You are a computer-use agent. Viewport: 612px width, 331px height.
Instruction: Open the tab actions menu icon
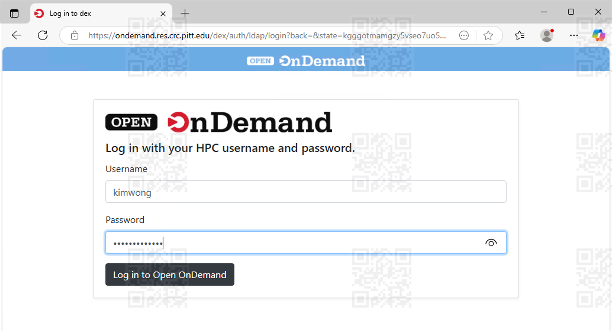(14, 13)
